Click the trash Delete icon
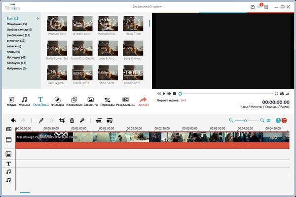296x197 pixels. point(72,120)
